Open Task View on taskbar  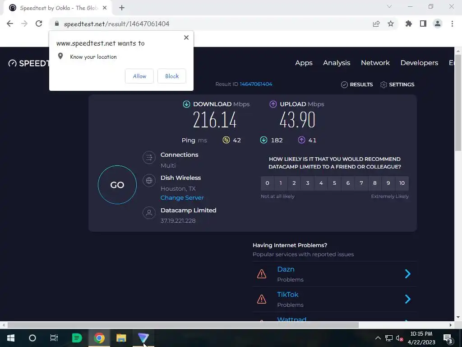tap(54, 338)
